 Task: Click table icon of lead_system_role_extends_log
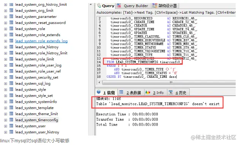pos(11,41)
